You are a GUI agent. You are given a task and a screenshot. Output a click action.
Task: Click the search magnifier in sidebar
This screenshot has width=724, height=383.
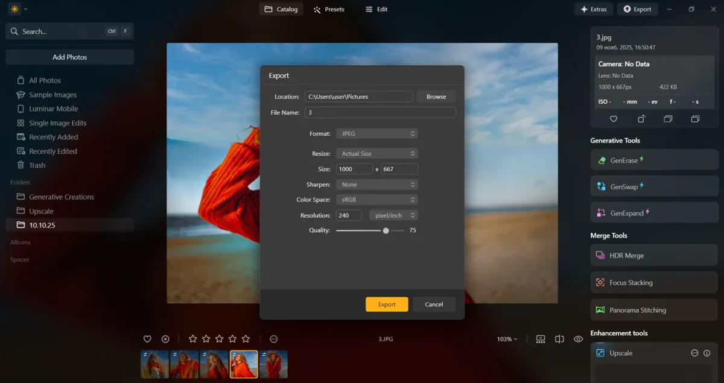click(14, 31)
